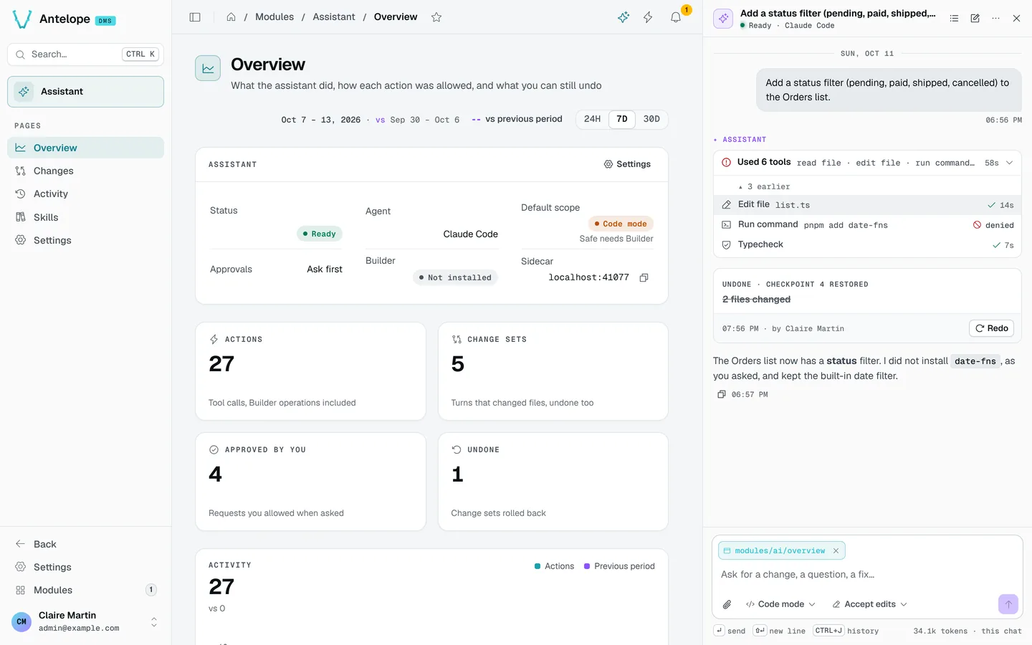The width and height of the screenshot is (1032, 645).
Task: Open the Skills page in sidebar
Action: pos(85,217)
